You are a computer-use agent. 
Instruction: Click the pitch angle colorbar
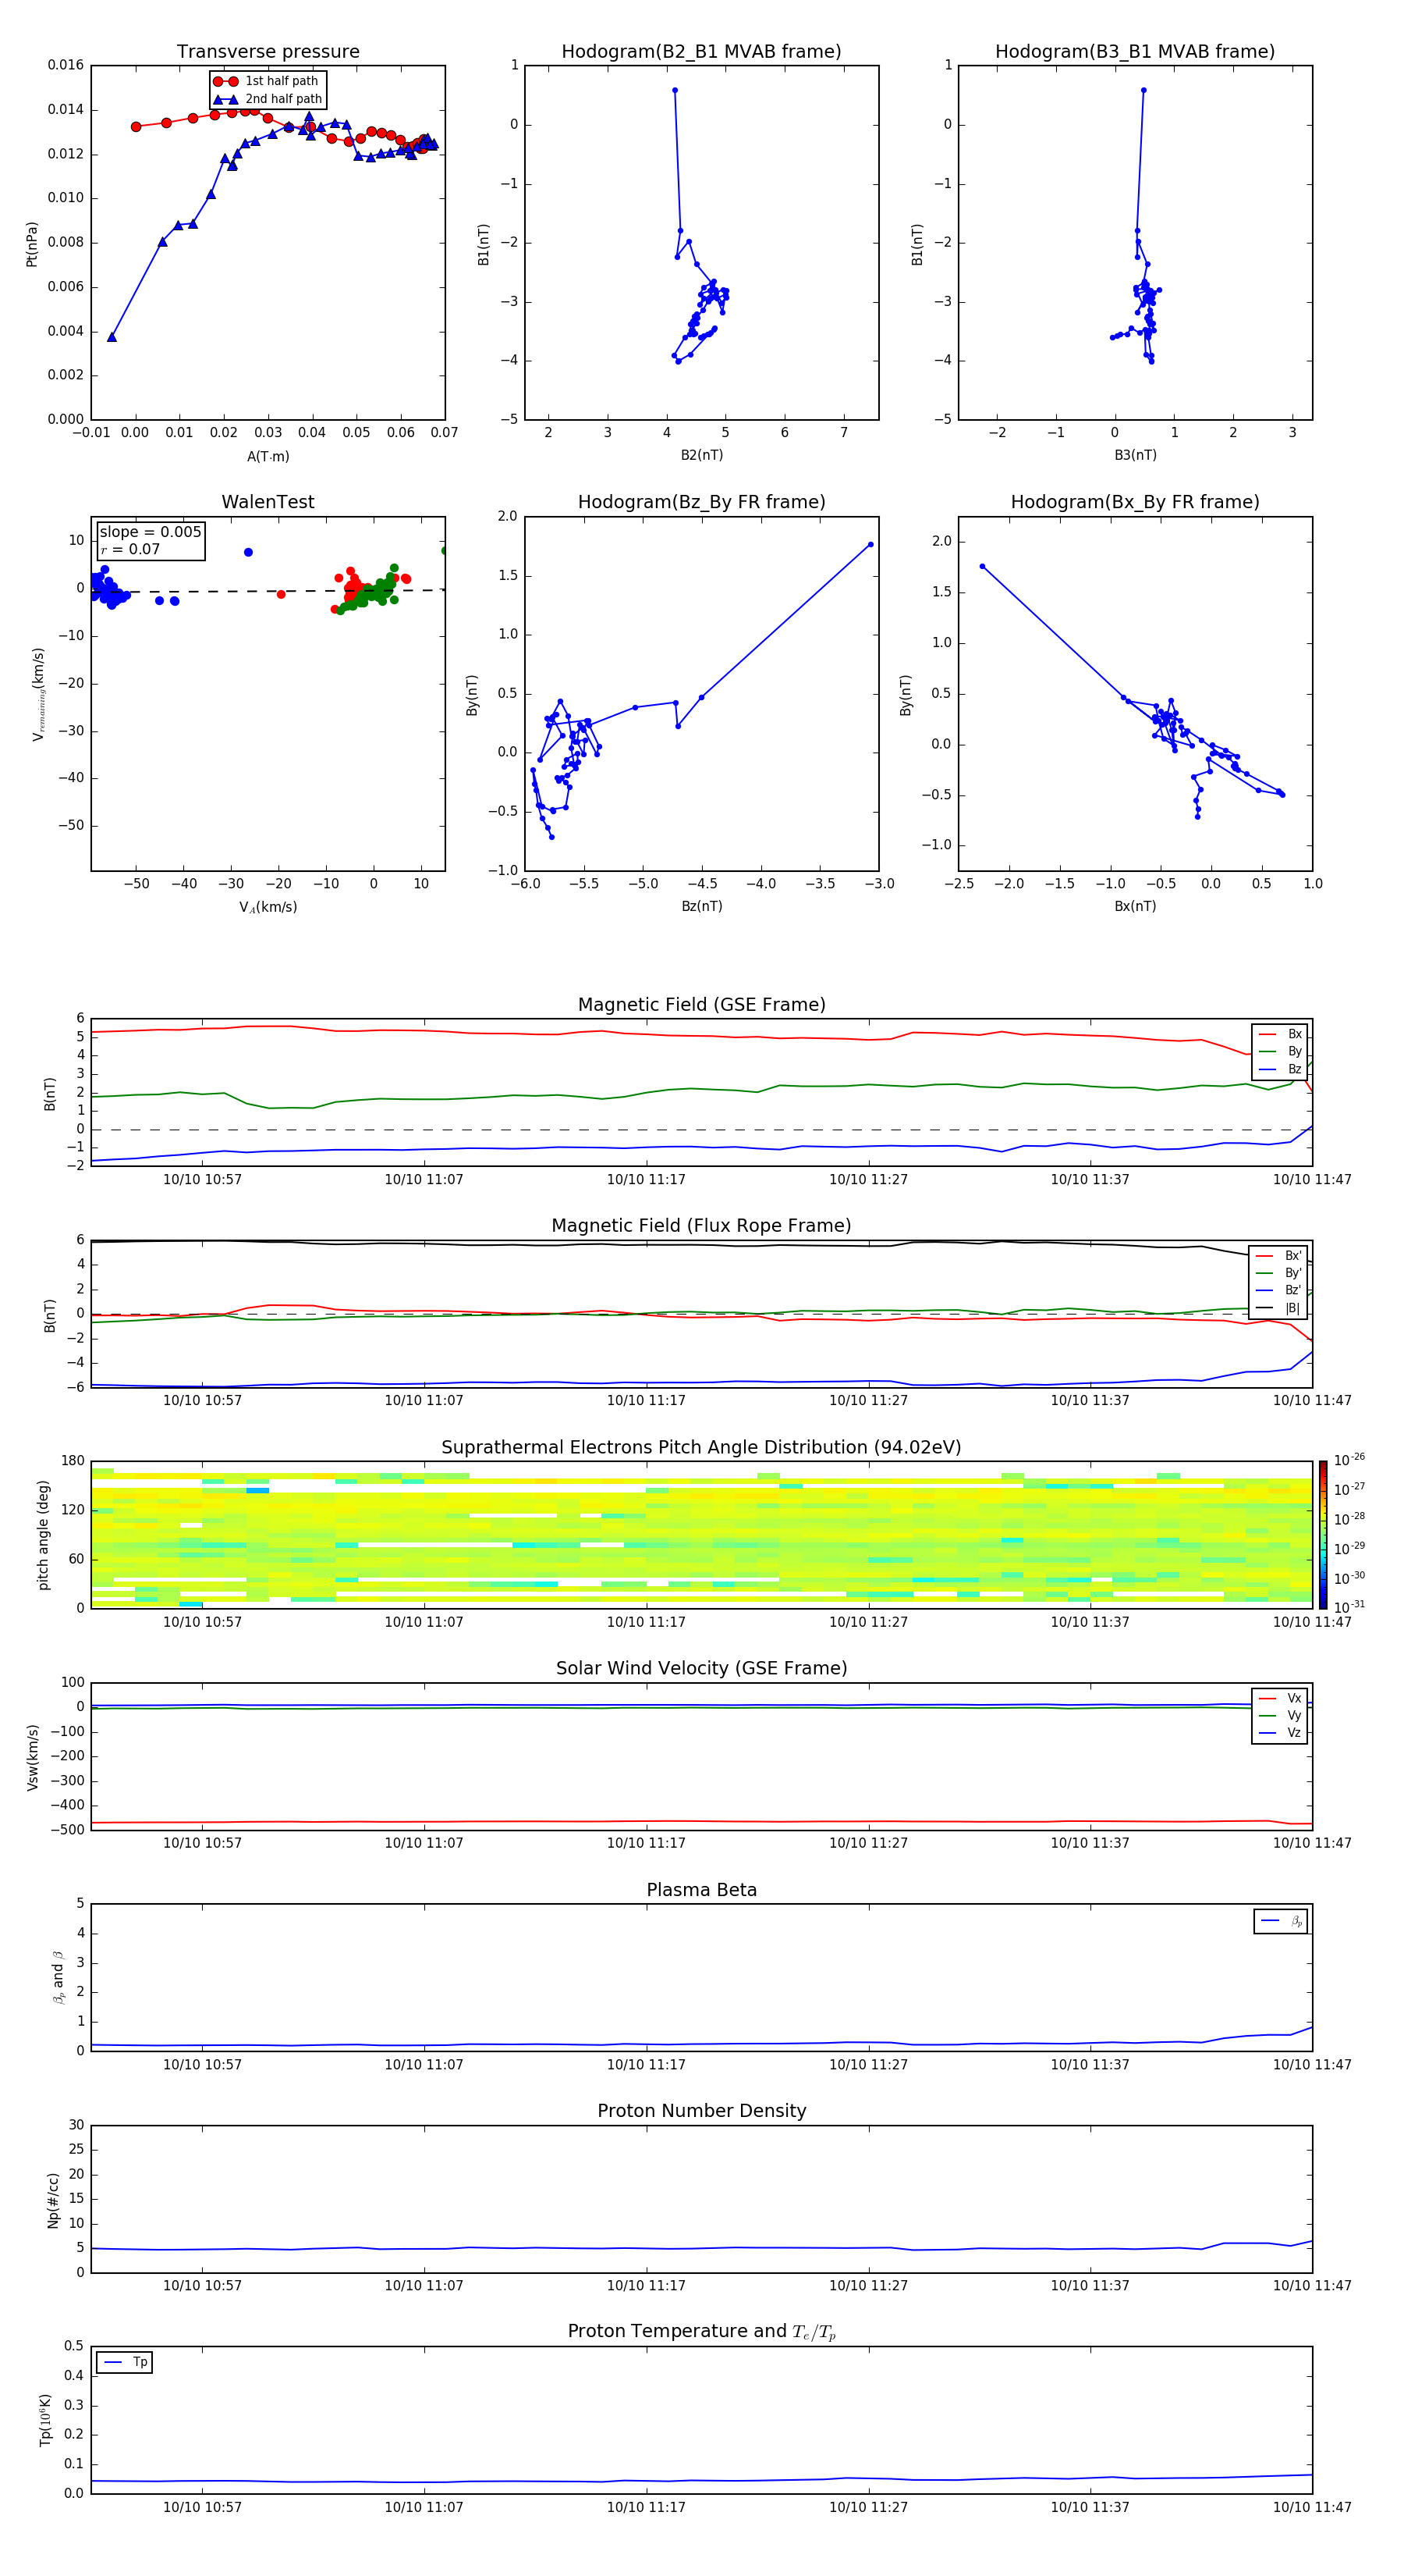pos(1323,1534)
